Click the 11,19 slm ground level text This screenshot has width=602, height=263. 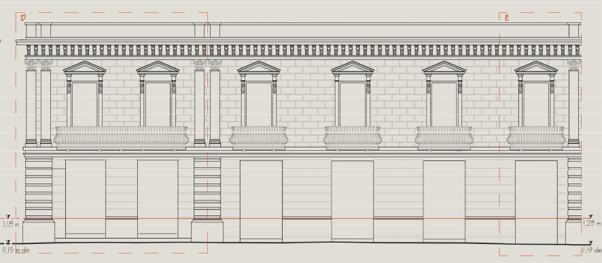[x=591, y=250]
